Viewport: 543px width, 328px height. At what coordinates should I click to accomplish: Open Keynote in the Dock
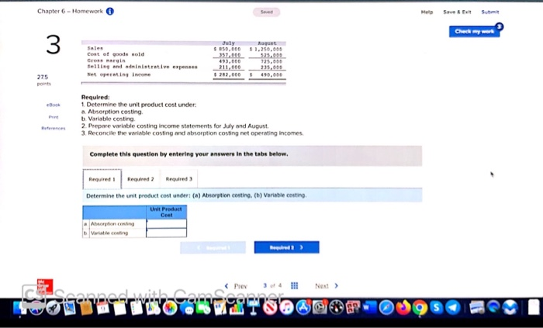click(253, 308)
